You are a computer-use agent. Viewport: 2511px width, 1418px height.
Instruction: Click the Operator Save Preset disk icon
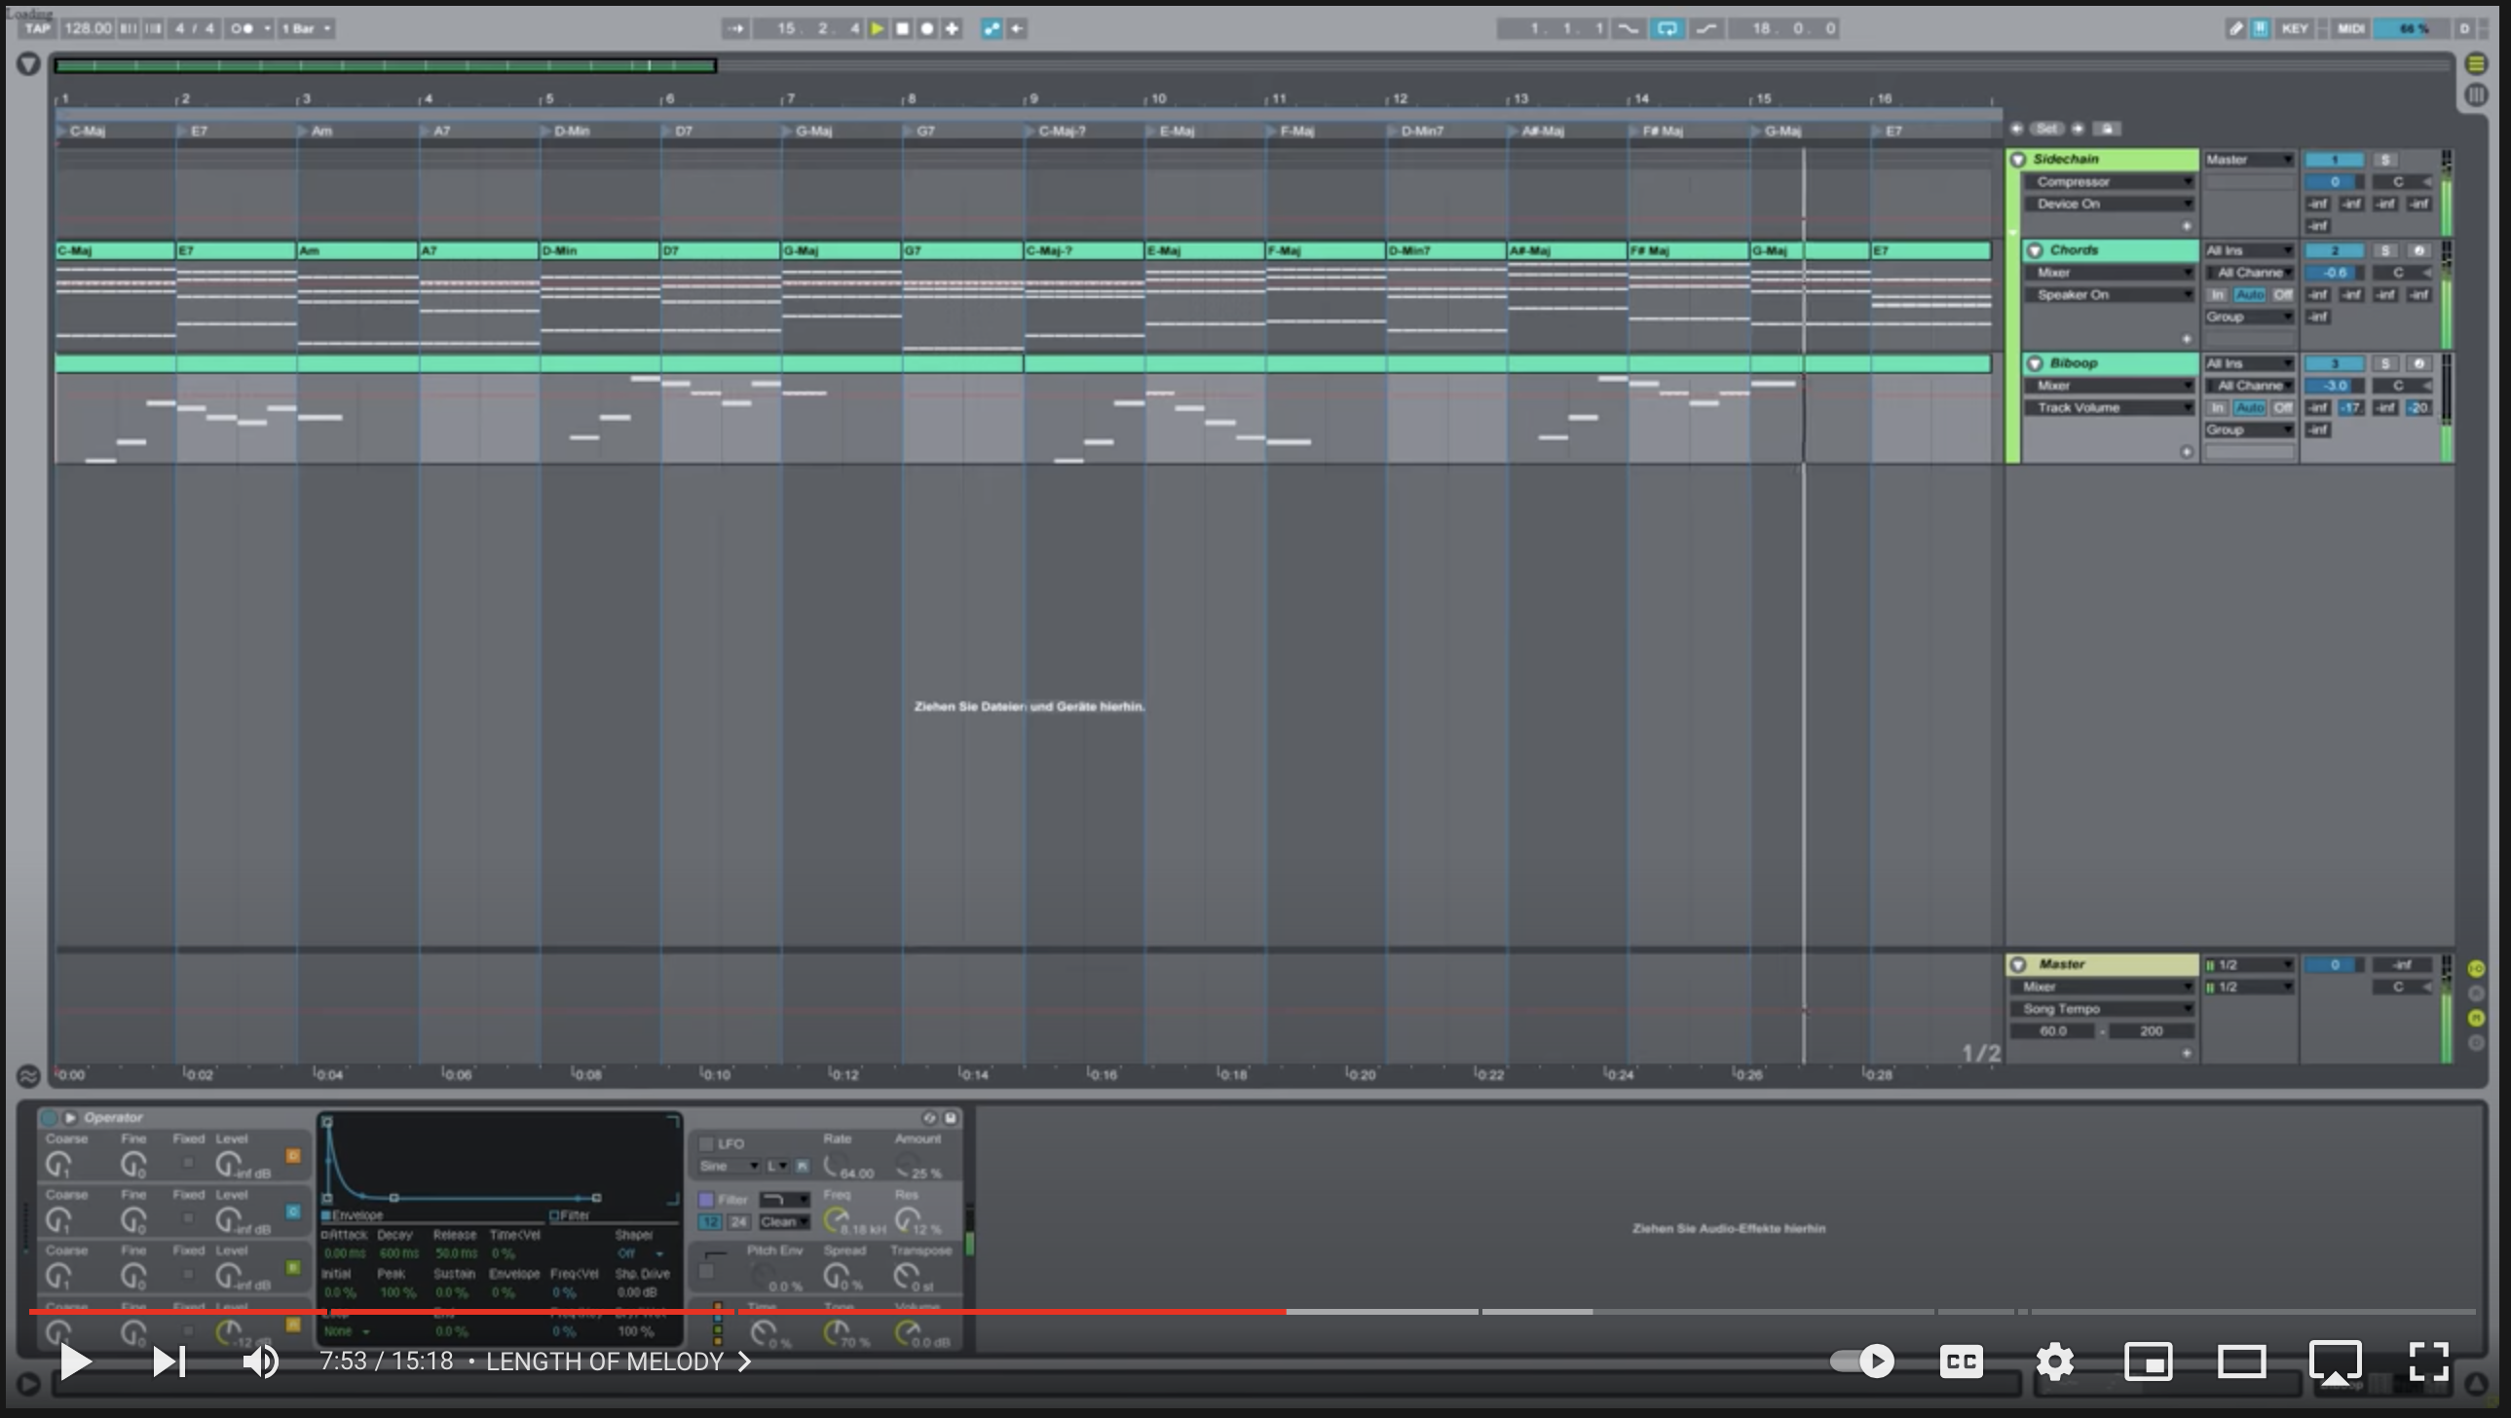pyautogui.click(x=951, y=1118)
